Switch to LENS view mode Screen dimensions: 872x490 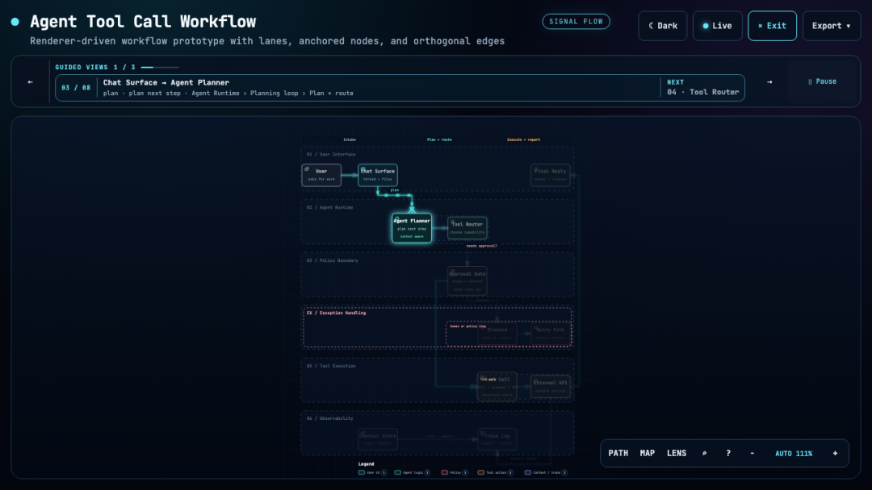pyautogui.click(x=677, y=454)
